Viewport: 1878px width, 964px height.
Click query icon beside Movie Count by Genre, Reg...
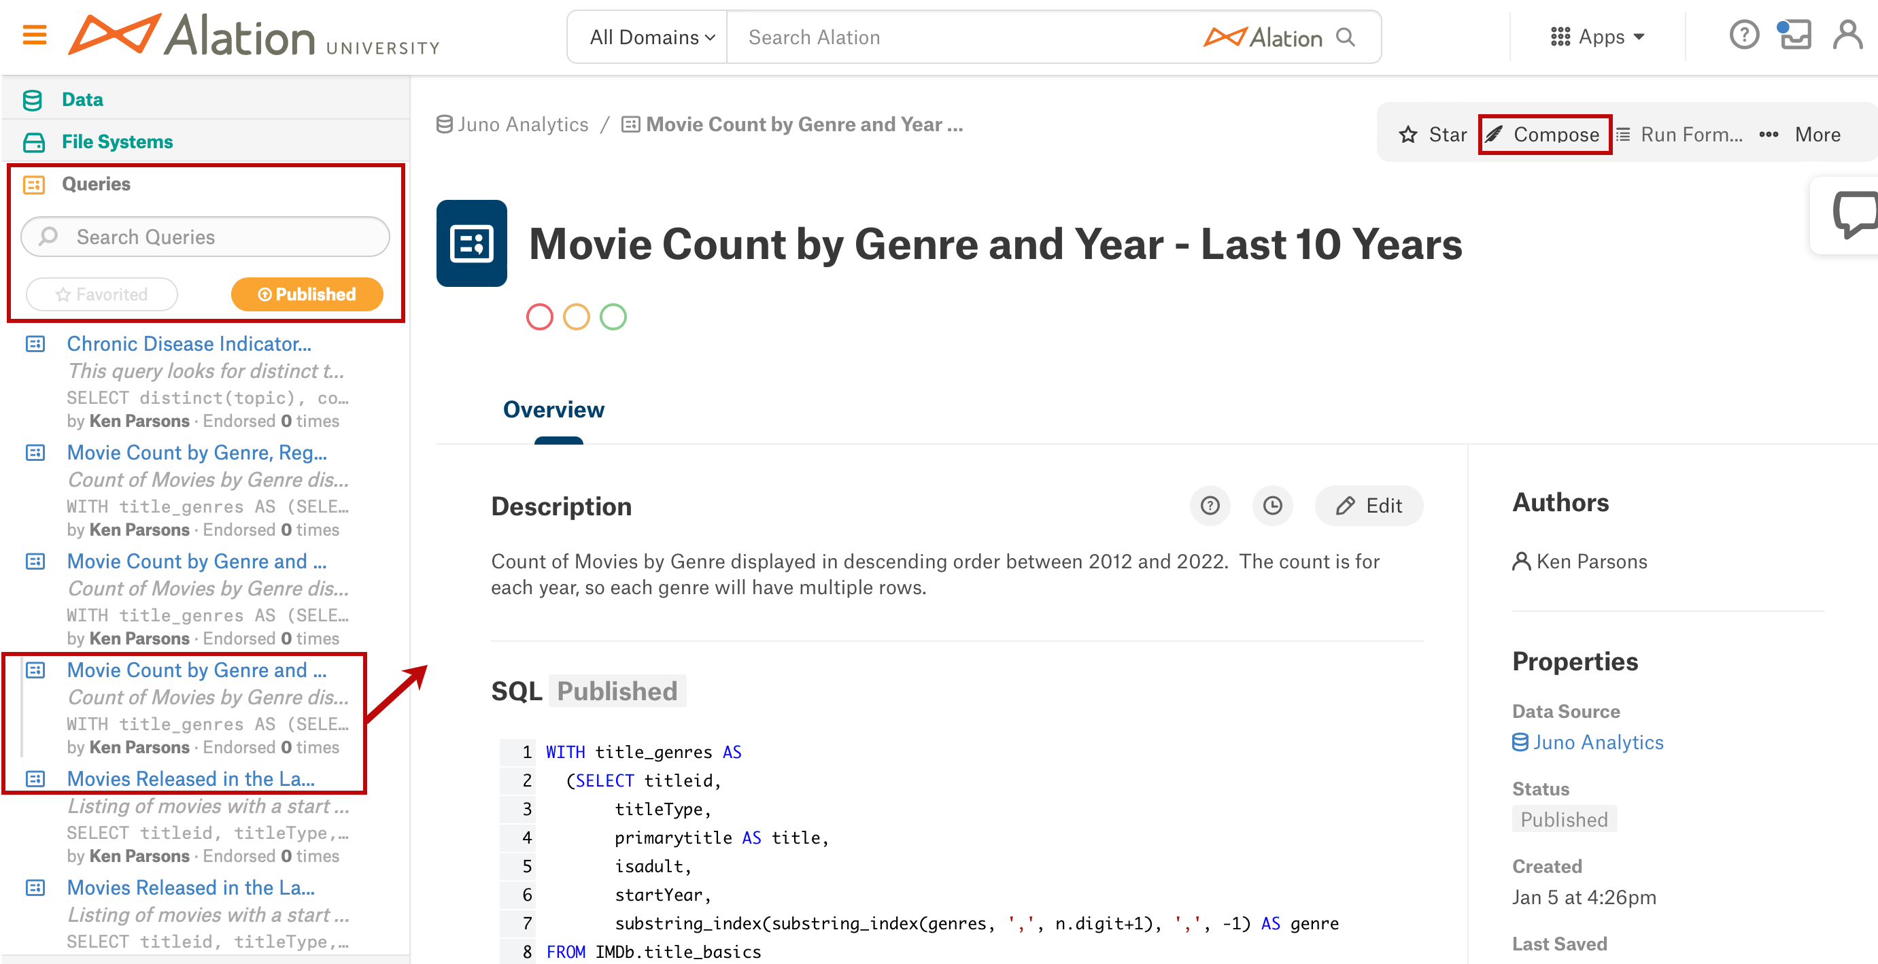pos(35,453)
